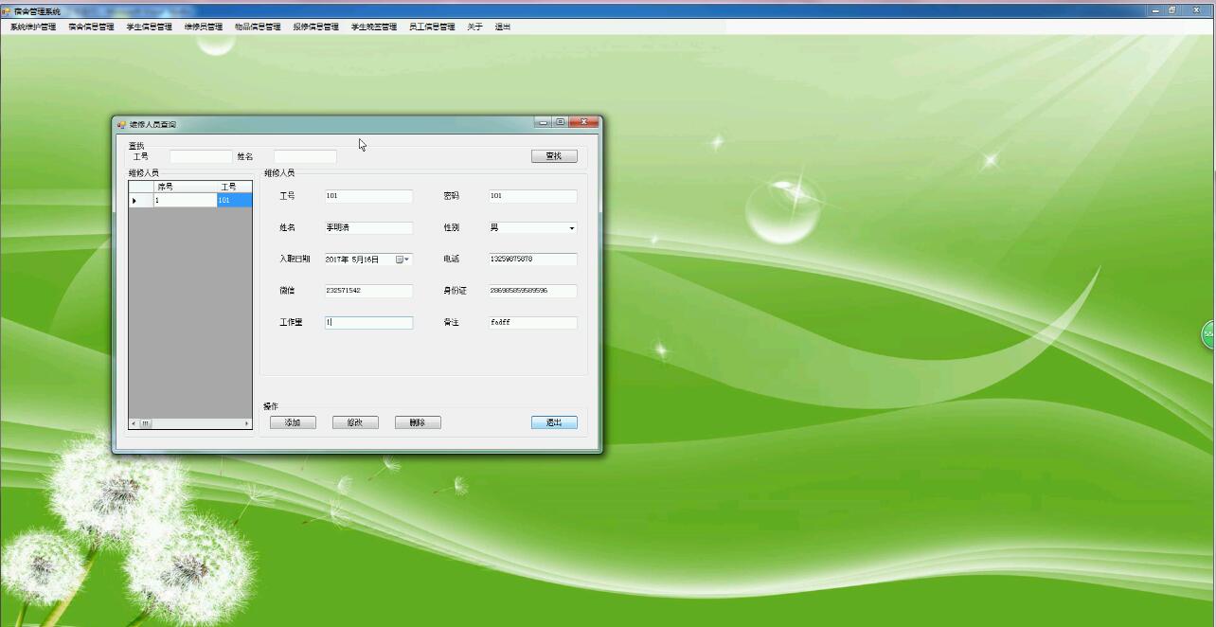The width and height of the screenshot is (1216, 627).
Task: Click the green 55 floating badge
Action: 1208,334
